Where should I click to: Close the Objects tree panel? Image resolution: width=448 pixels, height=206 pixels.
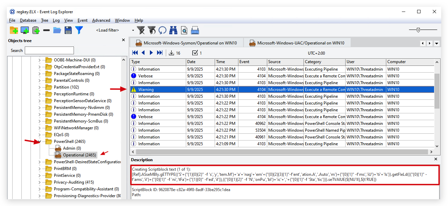point(123,40)
